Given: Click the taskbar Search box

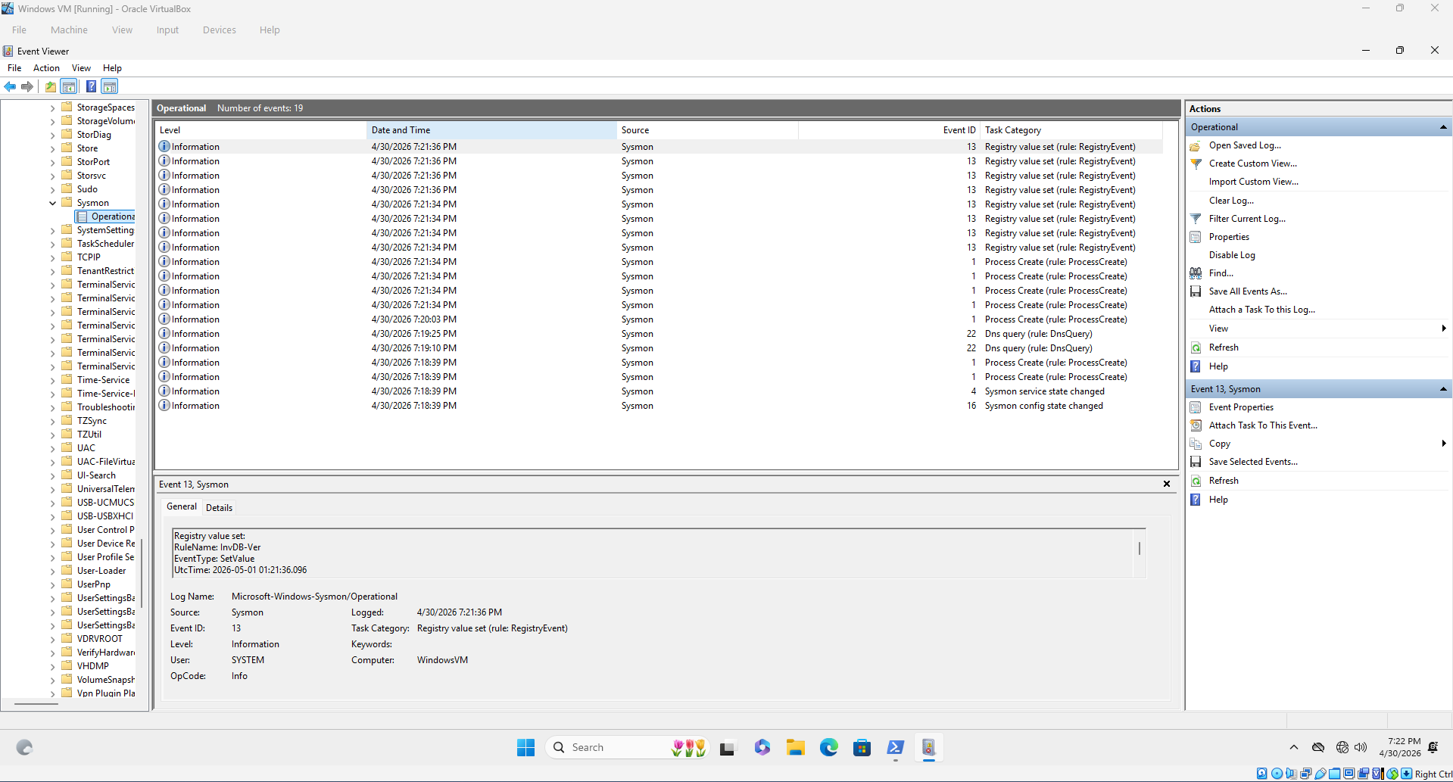Looking at the screenshot, I should [x=628, y=748].
